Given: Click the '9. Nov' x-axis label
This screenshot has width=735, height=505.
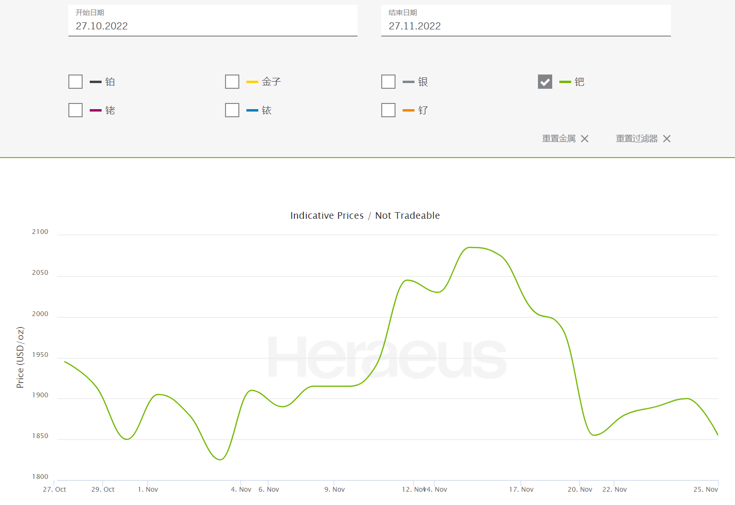Looking at the screenshot, I should pyautogui.click(x=335, y=489).
